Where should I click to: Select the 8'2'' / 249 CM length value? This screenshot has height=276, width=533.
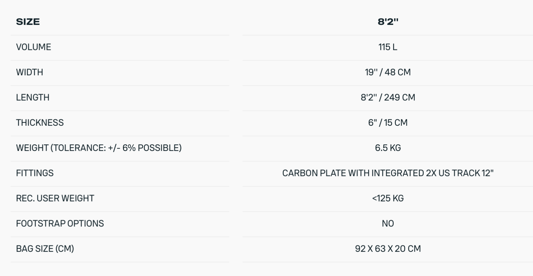(x=388, y=98)
